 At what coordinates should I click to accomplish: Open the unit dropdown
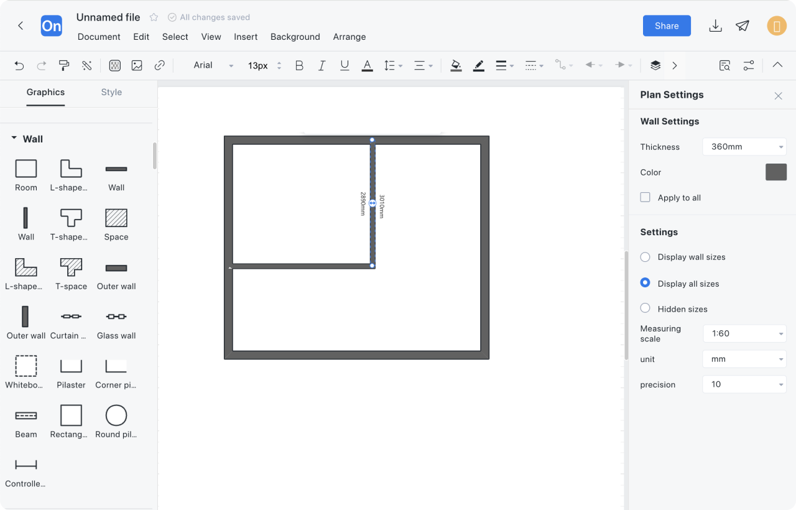[x=744, y=359]
